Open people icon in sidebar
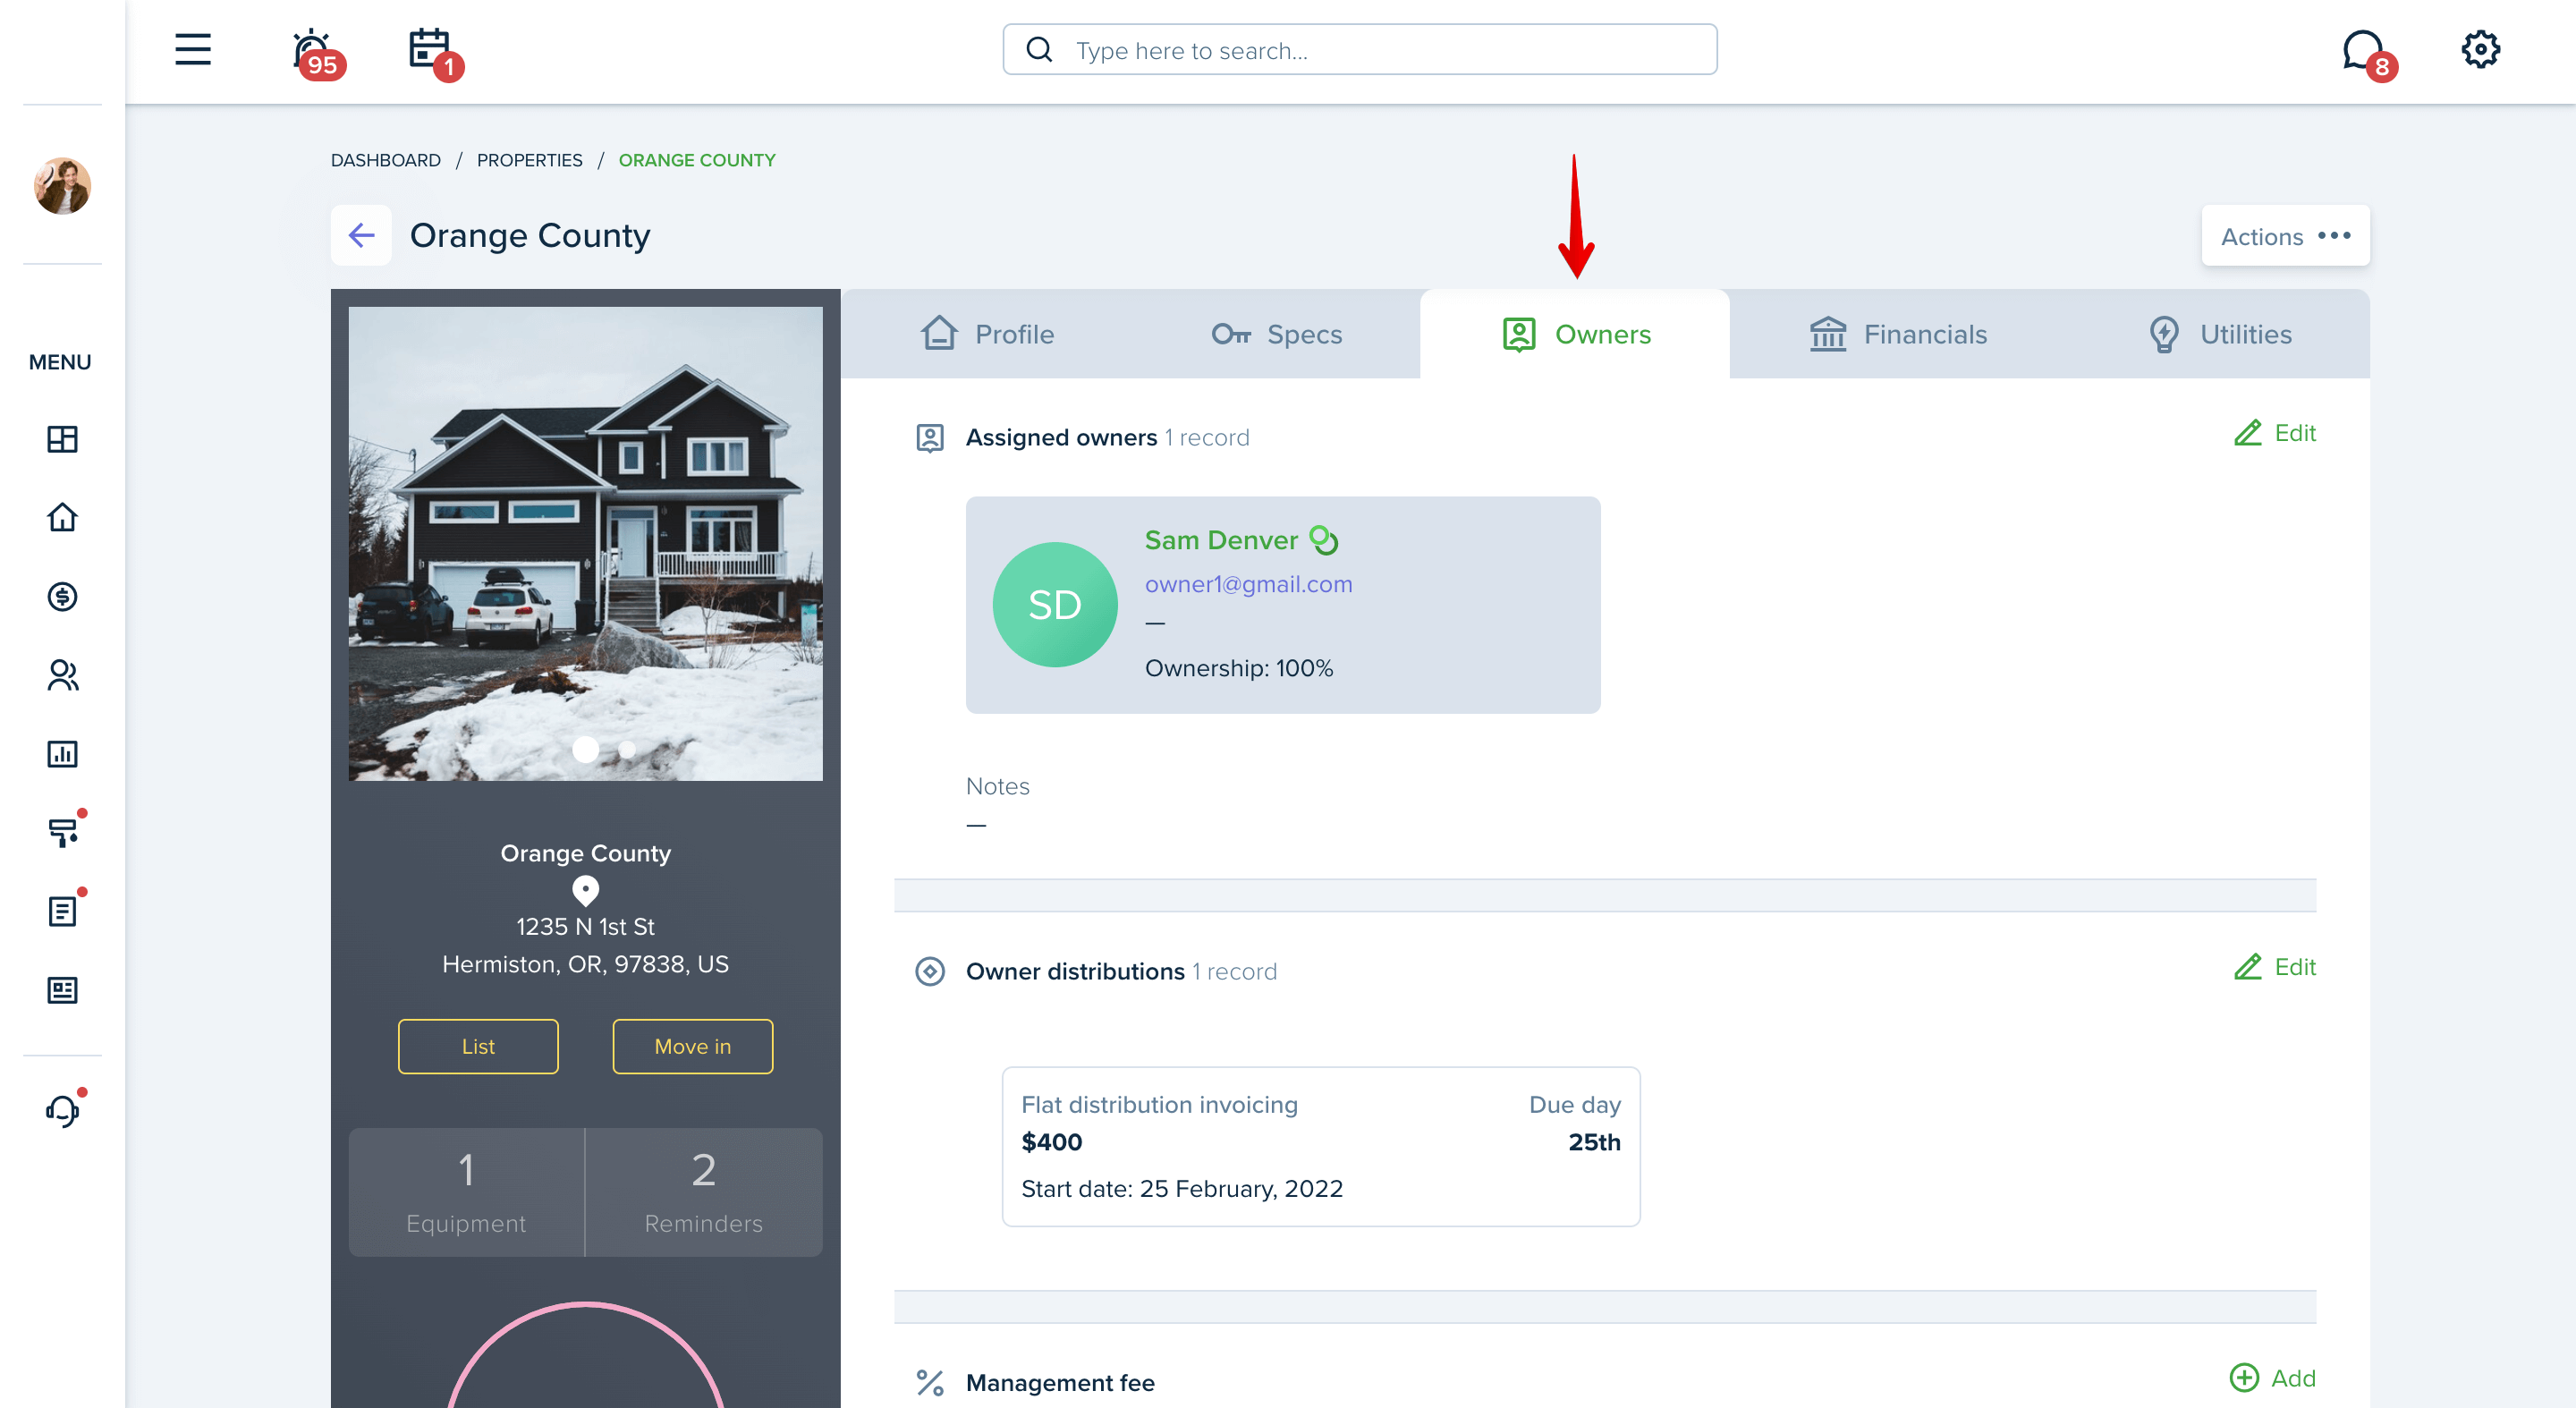The image size is (2576, 1408). [62, 675]
